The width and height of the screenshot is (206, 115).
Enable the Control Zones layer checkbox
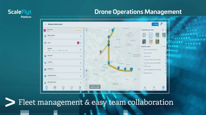[142, 66]
